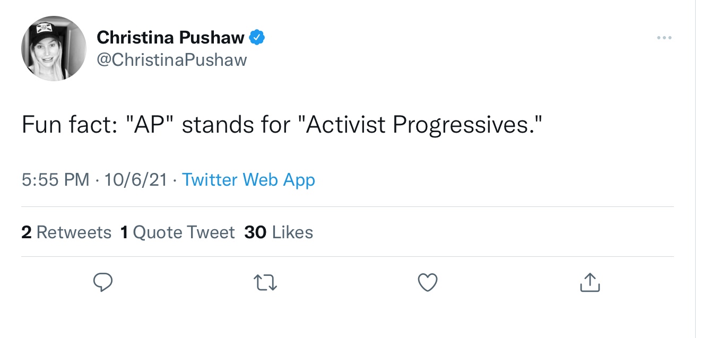Click the 5:55 PM timestamp
This screenshot has width=701, height=338.
(x=55, y=180)
